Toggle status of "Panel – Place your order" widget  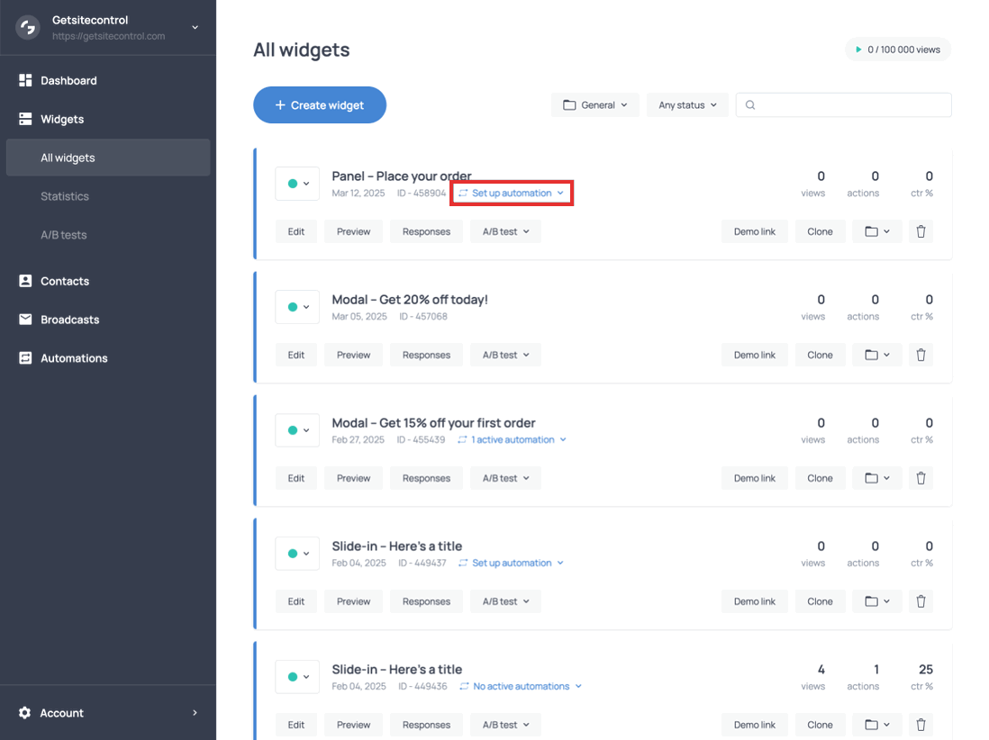point(297,184)
